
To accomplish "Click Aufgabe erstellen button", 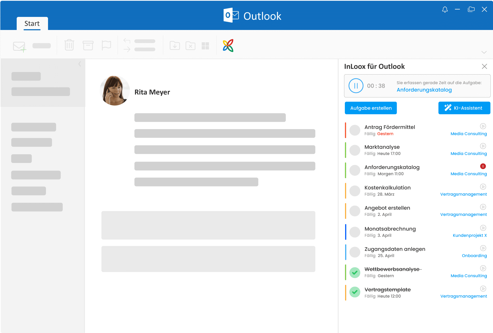I will point(371,108).
